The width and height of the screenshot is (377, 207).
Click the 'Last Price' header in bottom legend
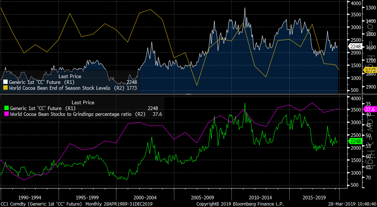tap(83, 102)
